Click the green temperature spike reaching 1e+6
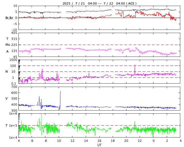This screenshot has width=184, height=147. [x=41, y=124]
